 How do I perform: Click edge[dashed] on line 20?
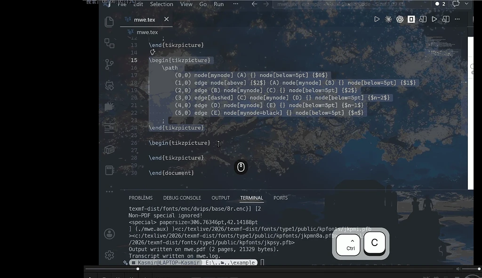click(214, 98)
